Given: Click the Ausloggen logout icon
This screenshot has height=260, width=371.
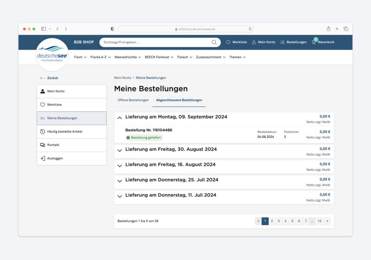Looking at the screenshot, I should point(43,158).
